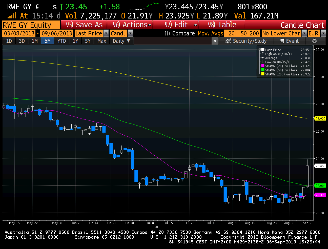328x249 pixels.
Task: Click the 11) Compare button
Action: pos(180,33)
